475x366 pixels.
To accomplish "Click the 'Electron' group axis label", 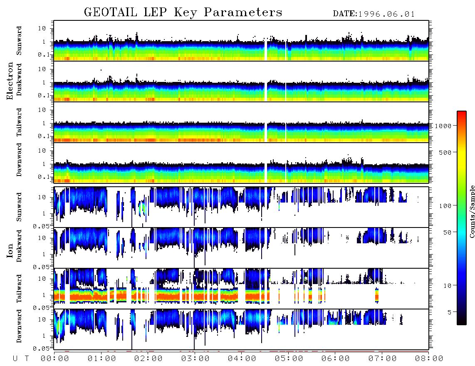I will click(10, 81).
